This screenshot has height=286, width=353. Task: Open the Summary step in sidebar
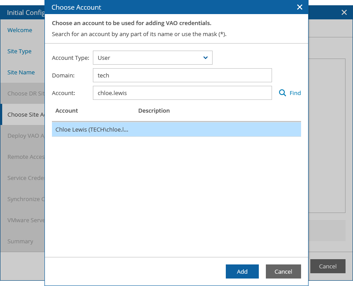[20, 241]
